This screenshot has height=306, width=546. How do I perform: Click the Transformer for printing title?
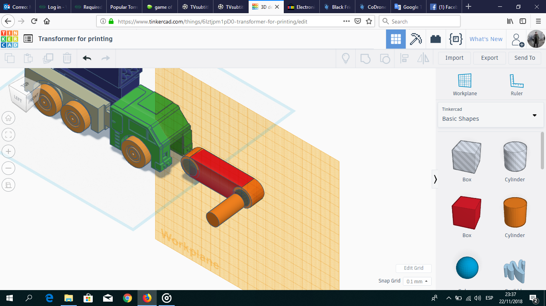click(76, 39)
